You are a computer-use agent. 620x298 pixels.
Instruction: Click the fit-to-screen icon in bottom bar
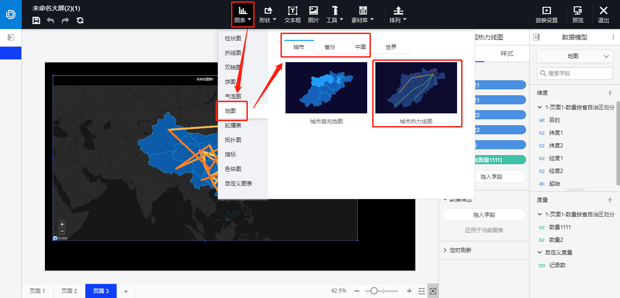pos(433,291)
